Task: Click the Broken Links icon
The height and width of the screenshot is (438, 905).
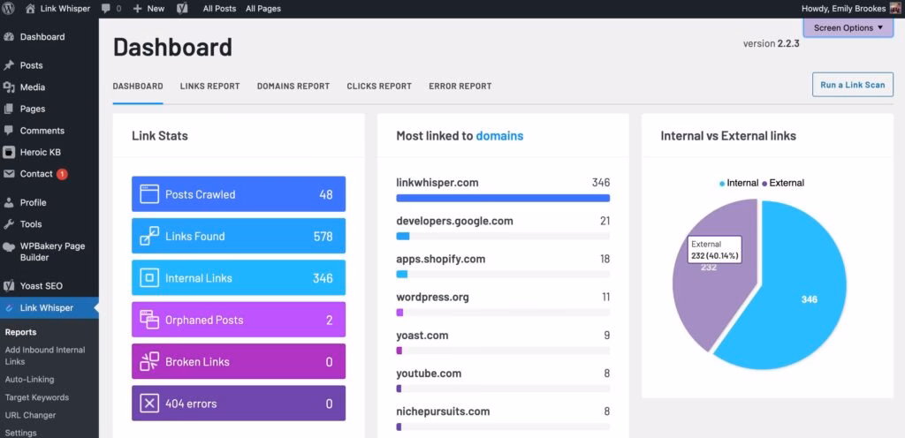Action: pyautogui.click(x=149, y=362)
